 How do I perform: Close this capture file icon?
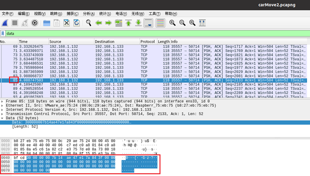[67, 23]
